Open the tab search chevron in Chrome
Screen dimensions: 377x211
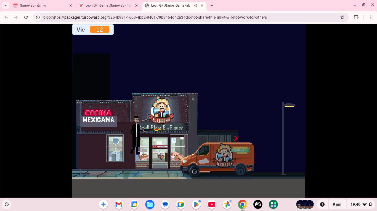[x=6, y=5]
